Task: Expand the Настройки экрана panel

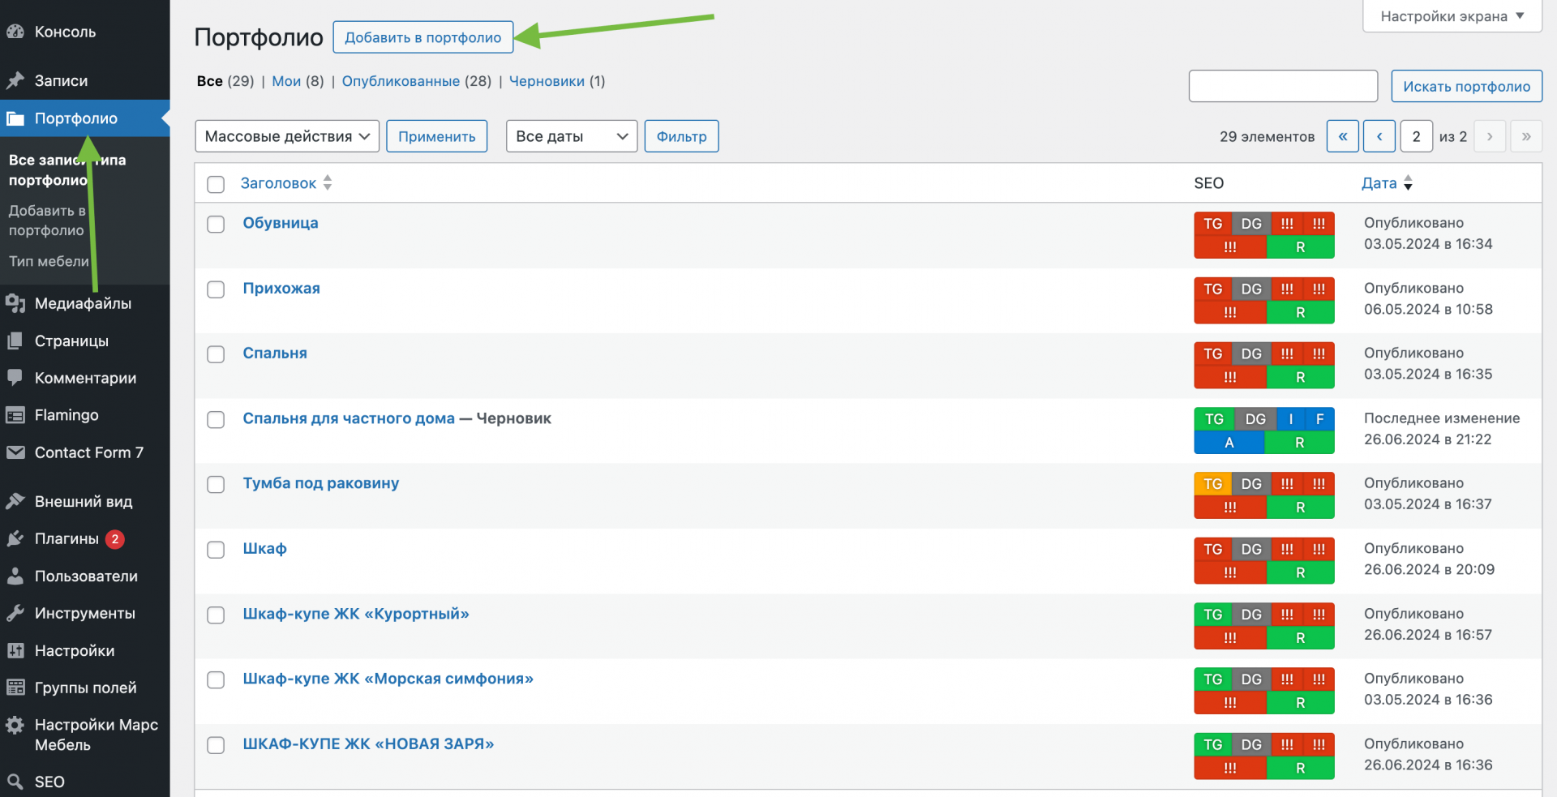Action: [x=1452, y=16]
